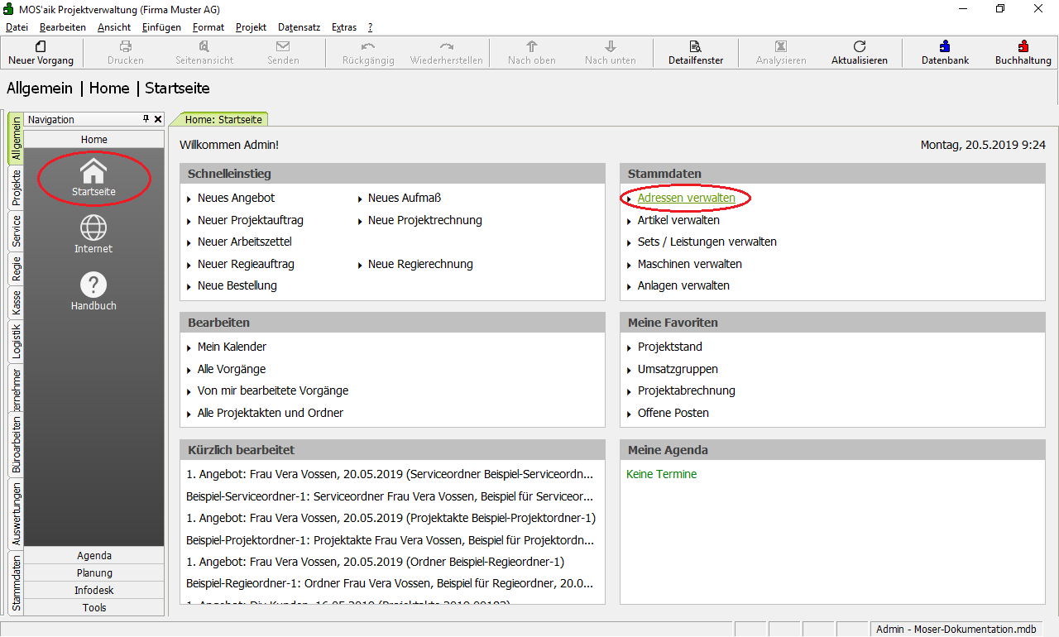Open Mein Kalender under Bearbeiten

pos(232,347)
